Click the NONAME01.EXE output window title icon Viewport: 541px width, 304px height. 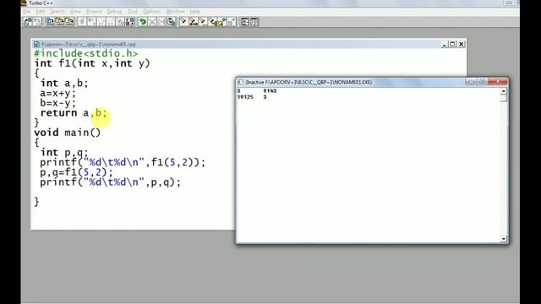click(240, 82)
